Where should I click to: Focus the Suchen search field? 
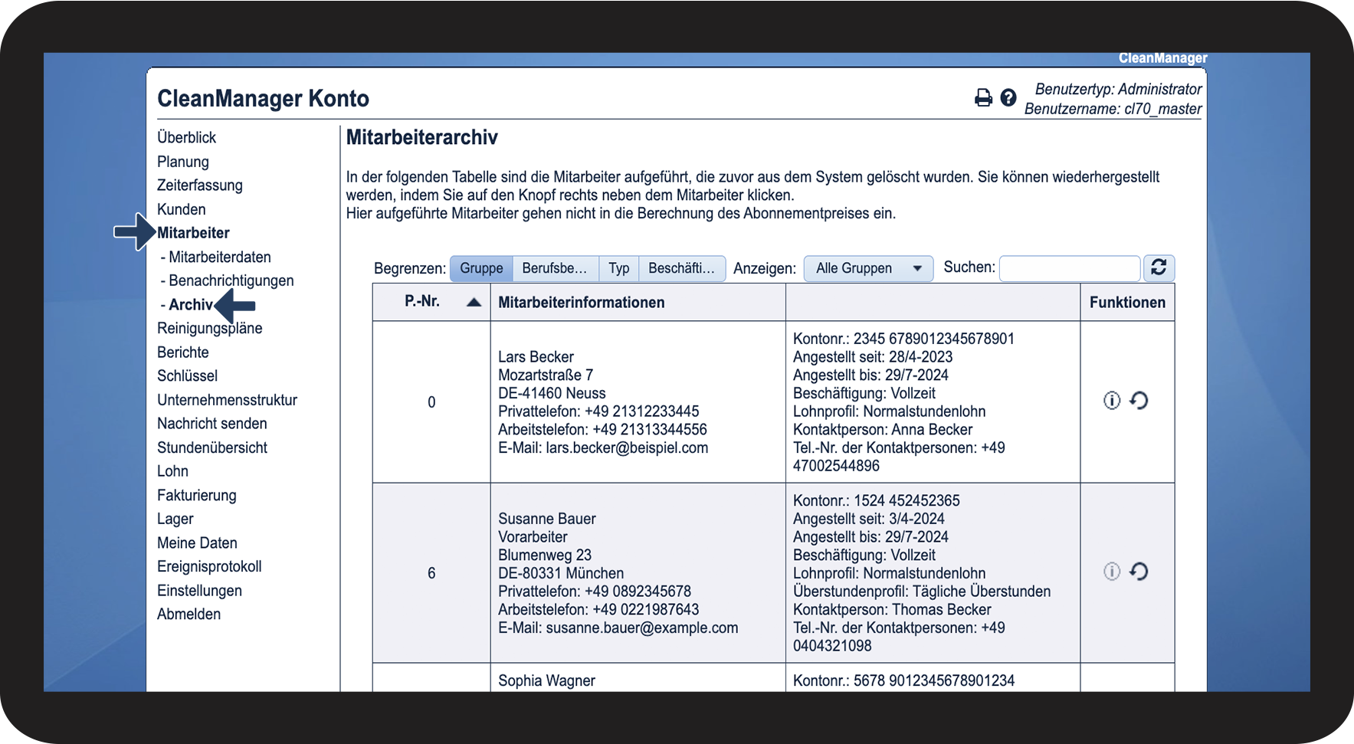1070,268
